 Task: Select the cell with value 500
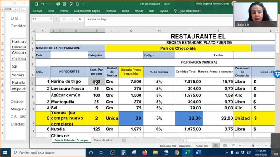tap(96, 82)
